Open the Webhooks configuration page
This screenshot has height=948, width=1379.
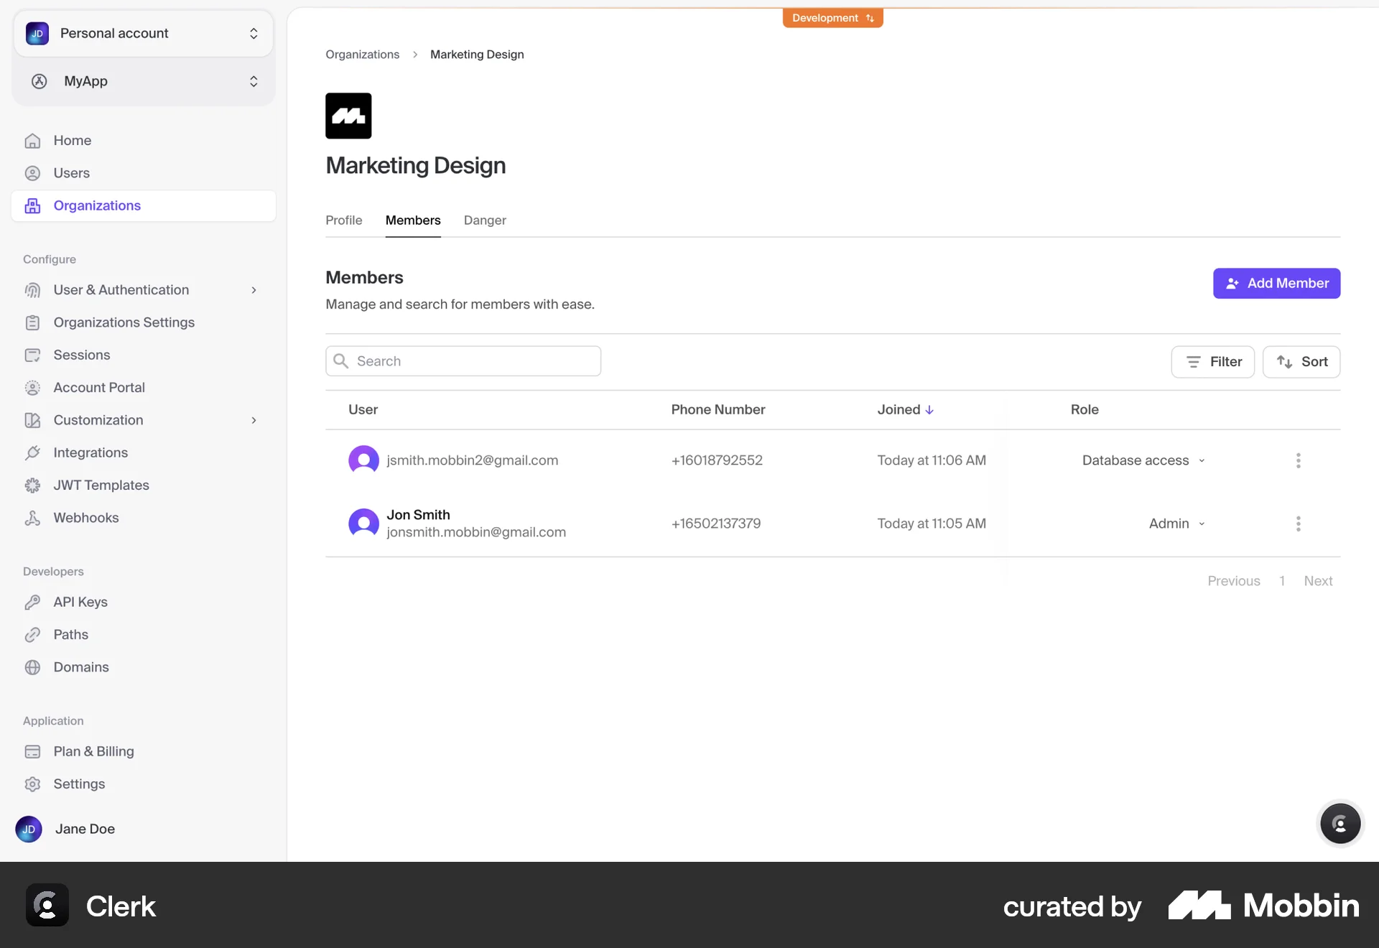tap(85, 517)
